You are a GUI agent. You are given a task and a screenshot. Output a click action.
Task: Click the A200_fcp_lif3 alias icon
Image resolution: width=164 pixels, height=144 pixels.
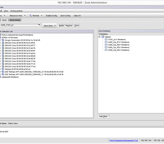(x=106, y=47)
